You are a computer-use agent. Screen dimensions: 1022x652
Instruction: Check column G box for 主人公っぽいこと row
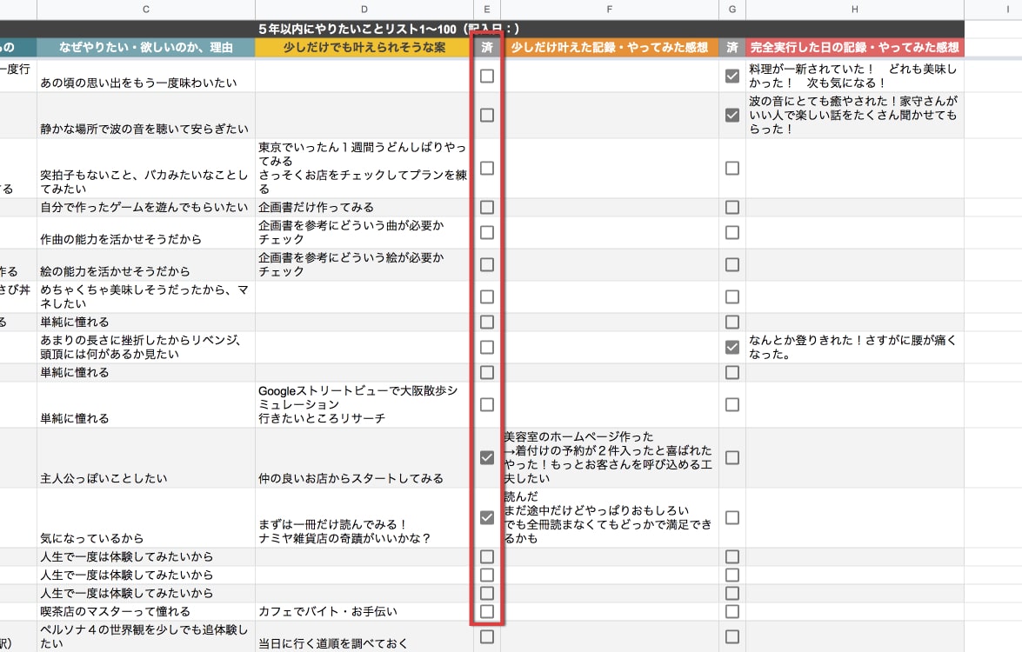click(732, 457)
